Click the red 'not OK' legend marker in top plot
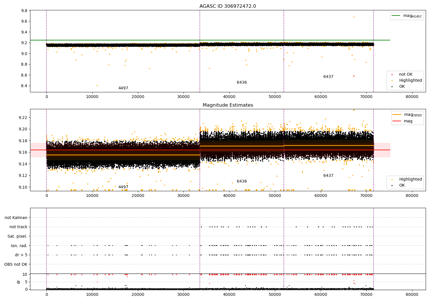430x301 pixels. coord(392,75)
